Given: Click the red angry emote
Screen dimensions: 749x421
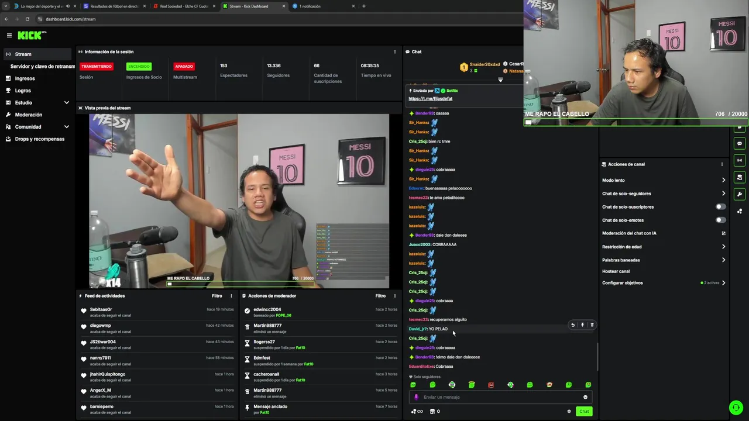Looking at the screenshot, I should 491,385.
